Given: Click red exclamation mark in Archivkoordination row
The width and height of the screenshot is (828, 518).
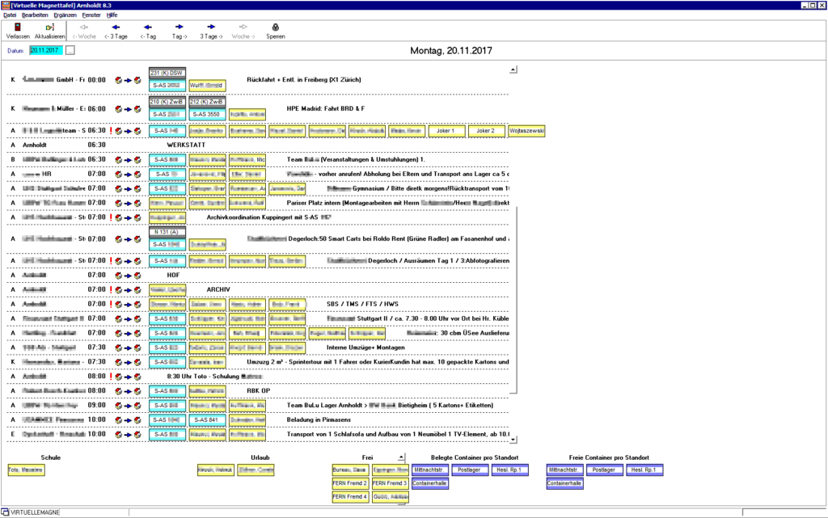Looking at the screenshot, I should point(111,217).
